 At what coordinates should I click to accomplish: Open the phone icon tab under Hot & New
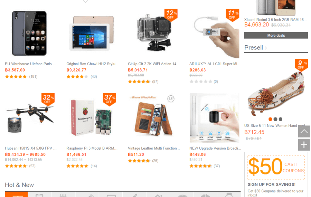pos(39,195)
